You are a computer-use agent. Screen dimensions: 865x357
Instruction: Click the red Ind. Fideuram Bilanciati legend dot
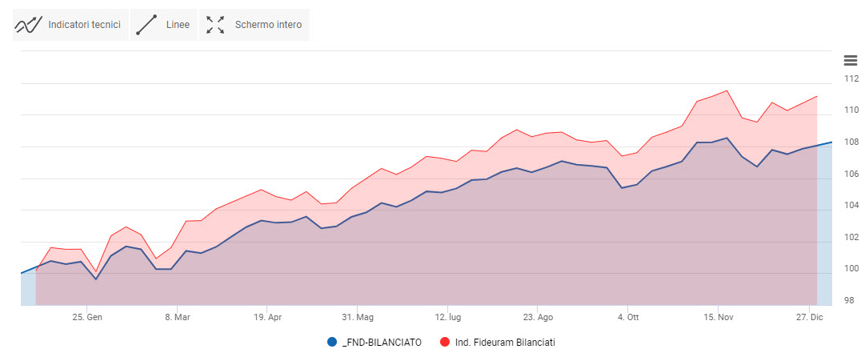(444, 342)
